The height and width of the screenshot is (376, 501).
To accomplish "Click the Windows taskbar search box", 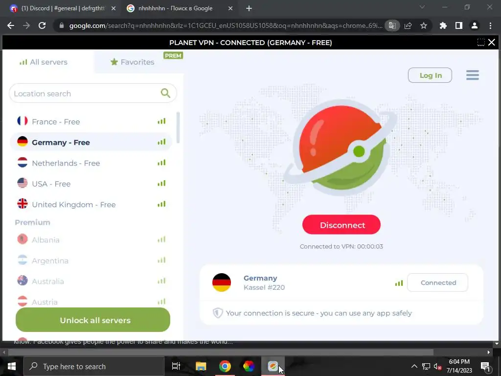I will pos(94,366).
